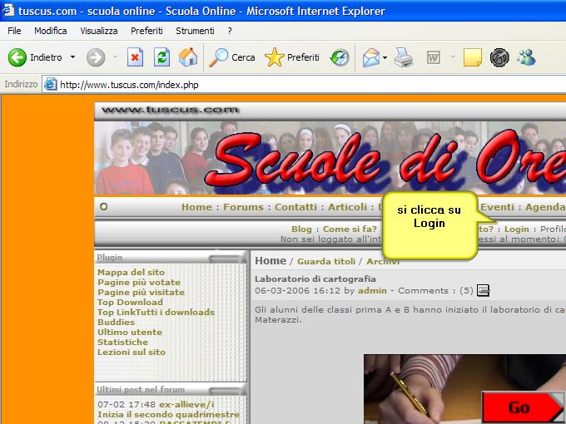Open the Messenger people icon
The width and height of the screenshot is (566, 424).
tap(526, 57)
